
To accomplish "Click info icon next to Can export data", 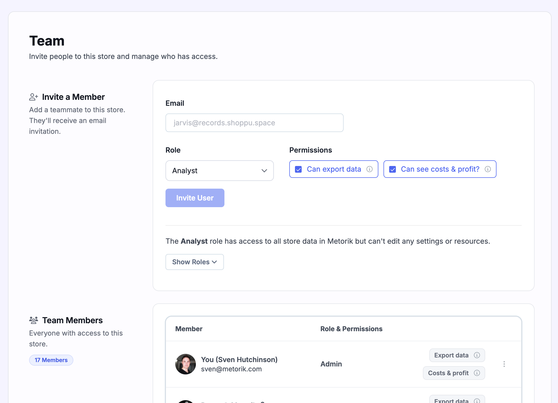I will (x=370, y=169).
